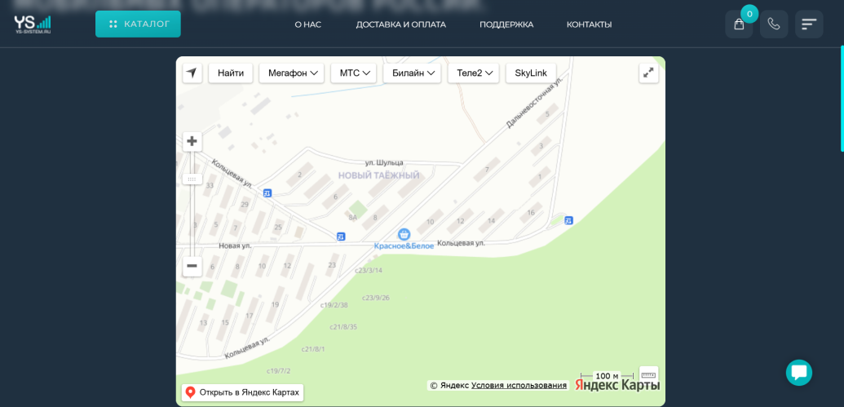Expand the Теле2 dropdown
Image resolution: width=844 pixels, height=407 pixels.
tap(474, 73)
